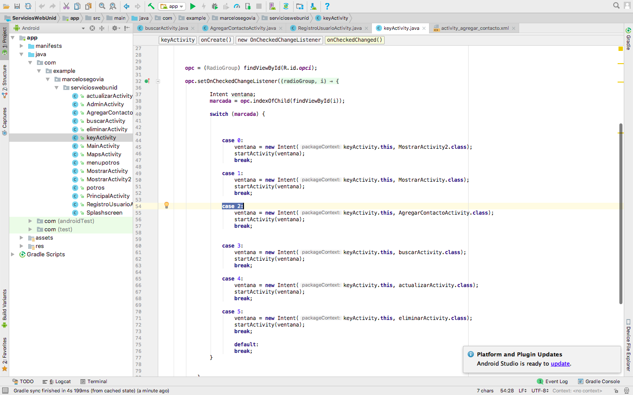Click the lock icon in status bar
This screenshot has width=633, height=395.
click(616, 391)
